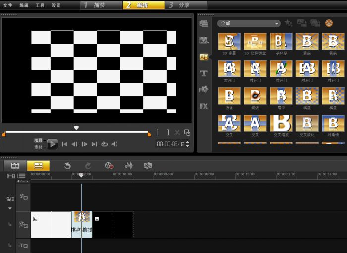
Task: Open the Graphics library panel
Action: pyautogui.click(x=203, y=89)
